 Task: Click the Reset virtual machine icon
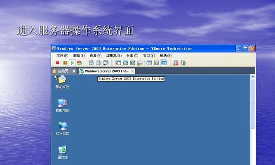79,63
